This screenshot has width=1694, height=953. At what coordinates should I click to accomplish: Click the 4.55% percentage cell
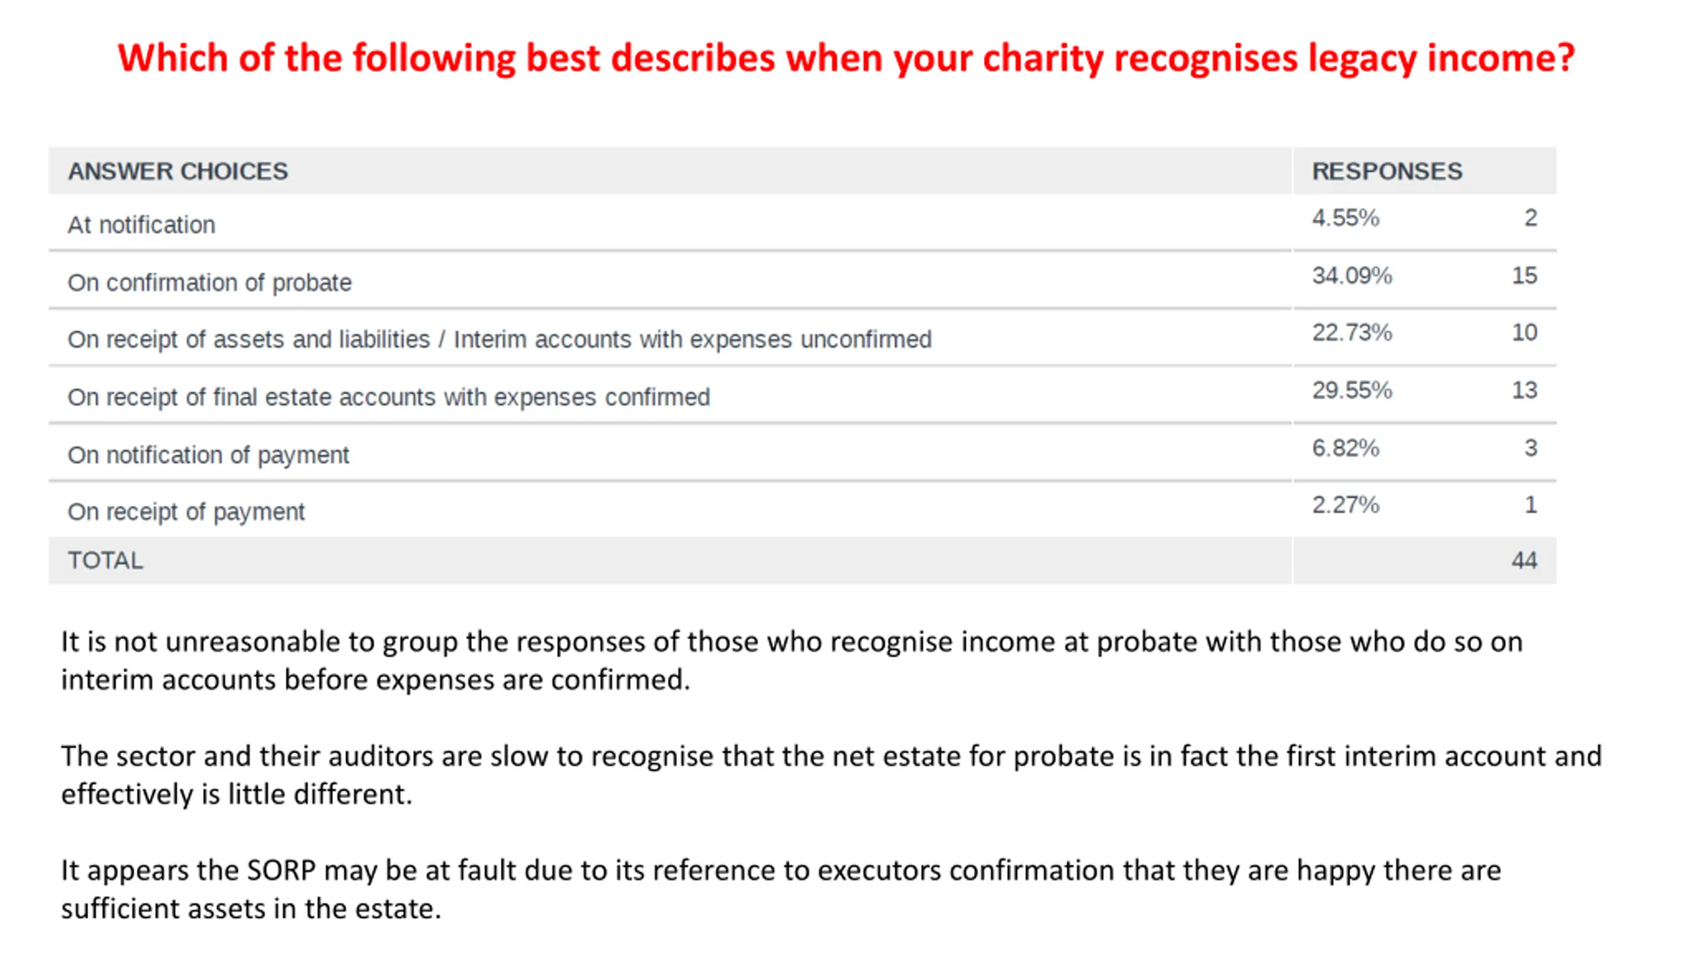[1345, 218]
